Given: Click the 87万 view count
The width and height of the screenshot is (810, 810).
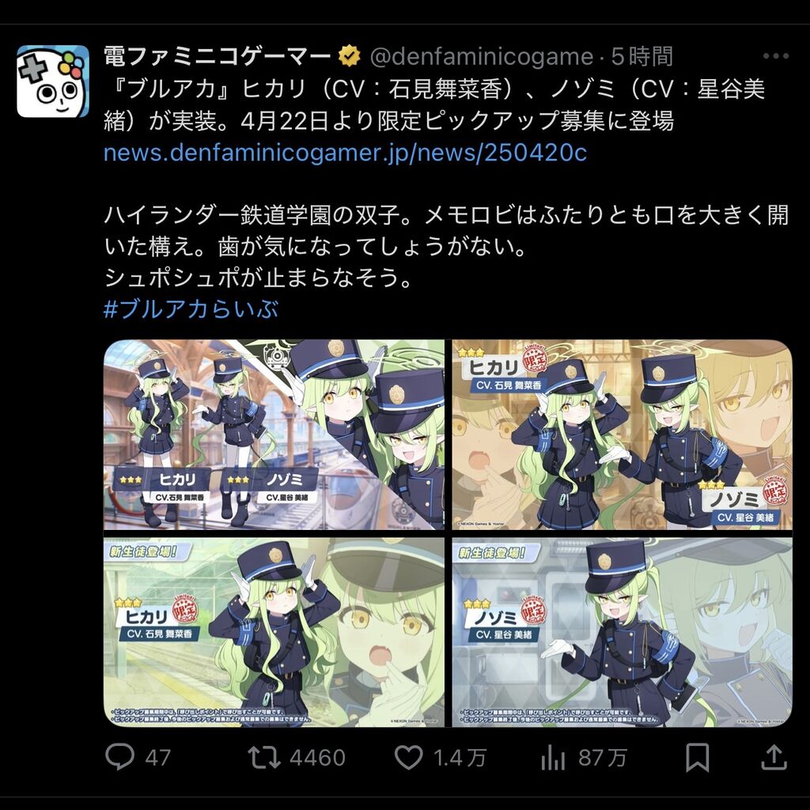Looking at the screenshot, I should [602, 758].
